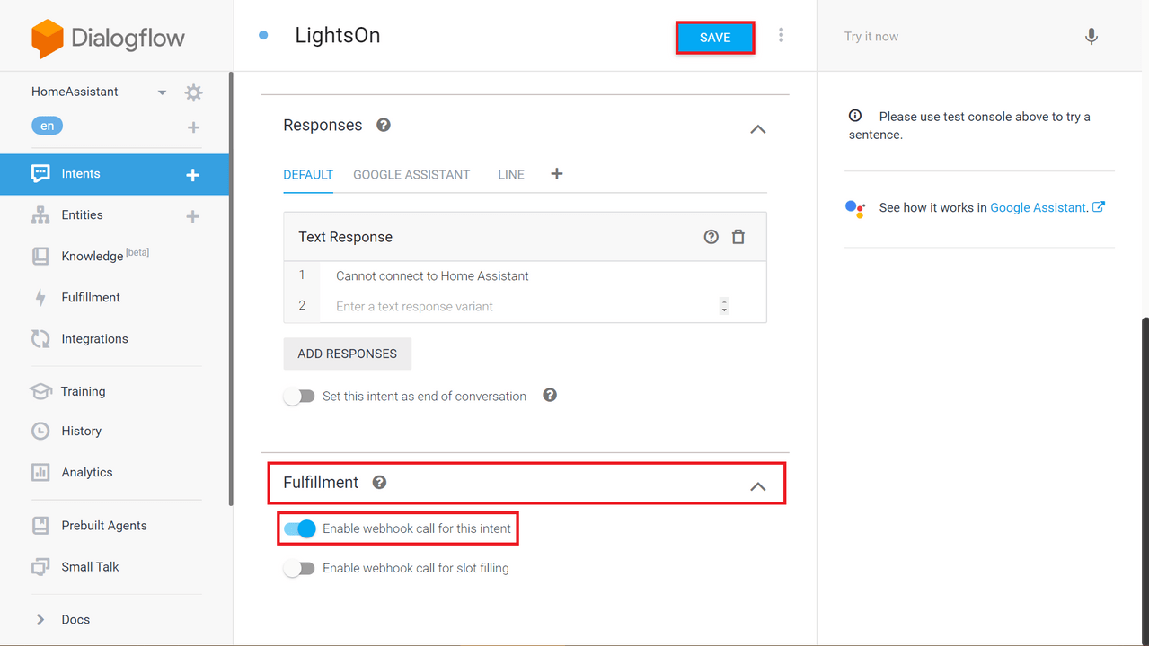Open help icon in Text Response card
The height and width of the screenshot is (646, 1149).
click(x=711, y=237)
